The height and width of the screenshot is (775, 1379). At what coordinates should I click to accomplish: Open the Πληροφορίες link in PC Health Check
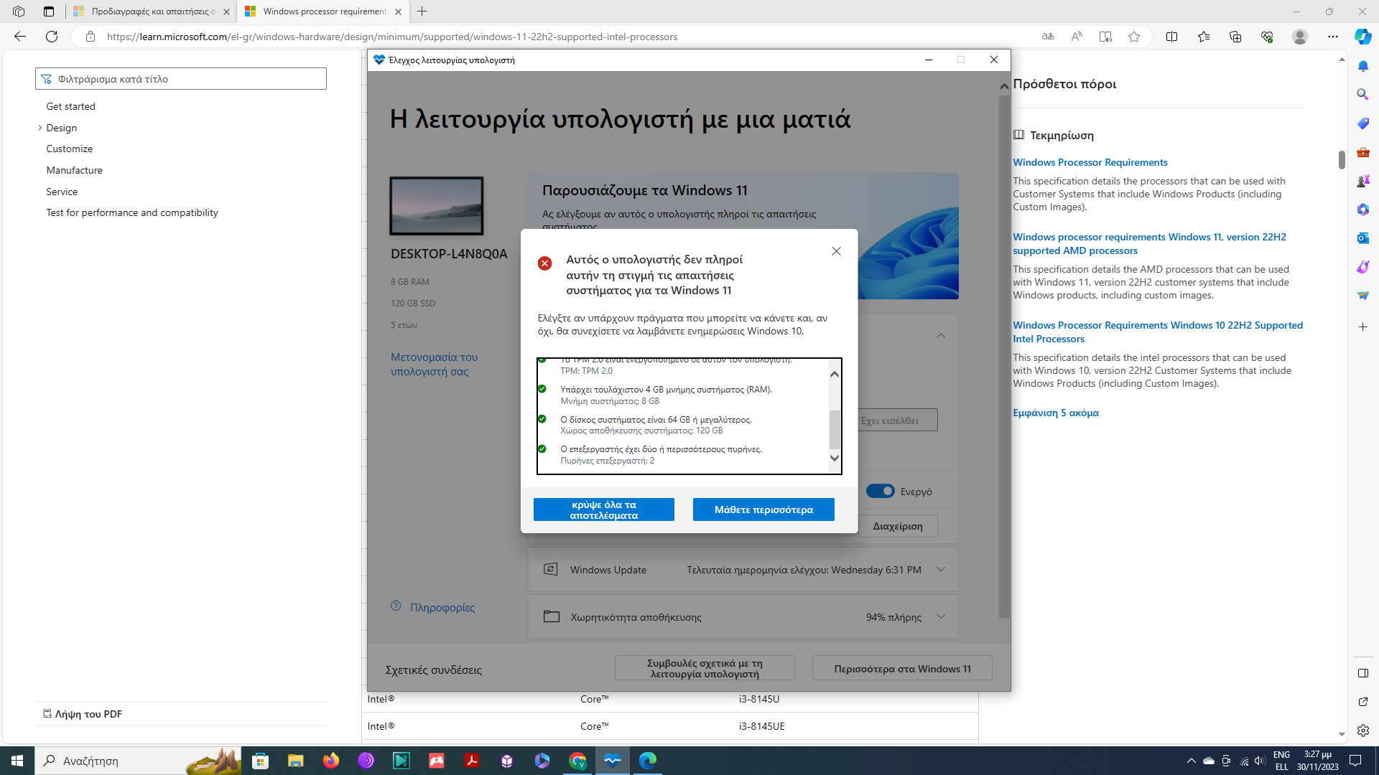442,607
